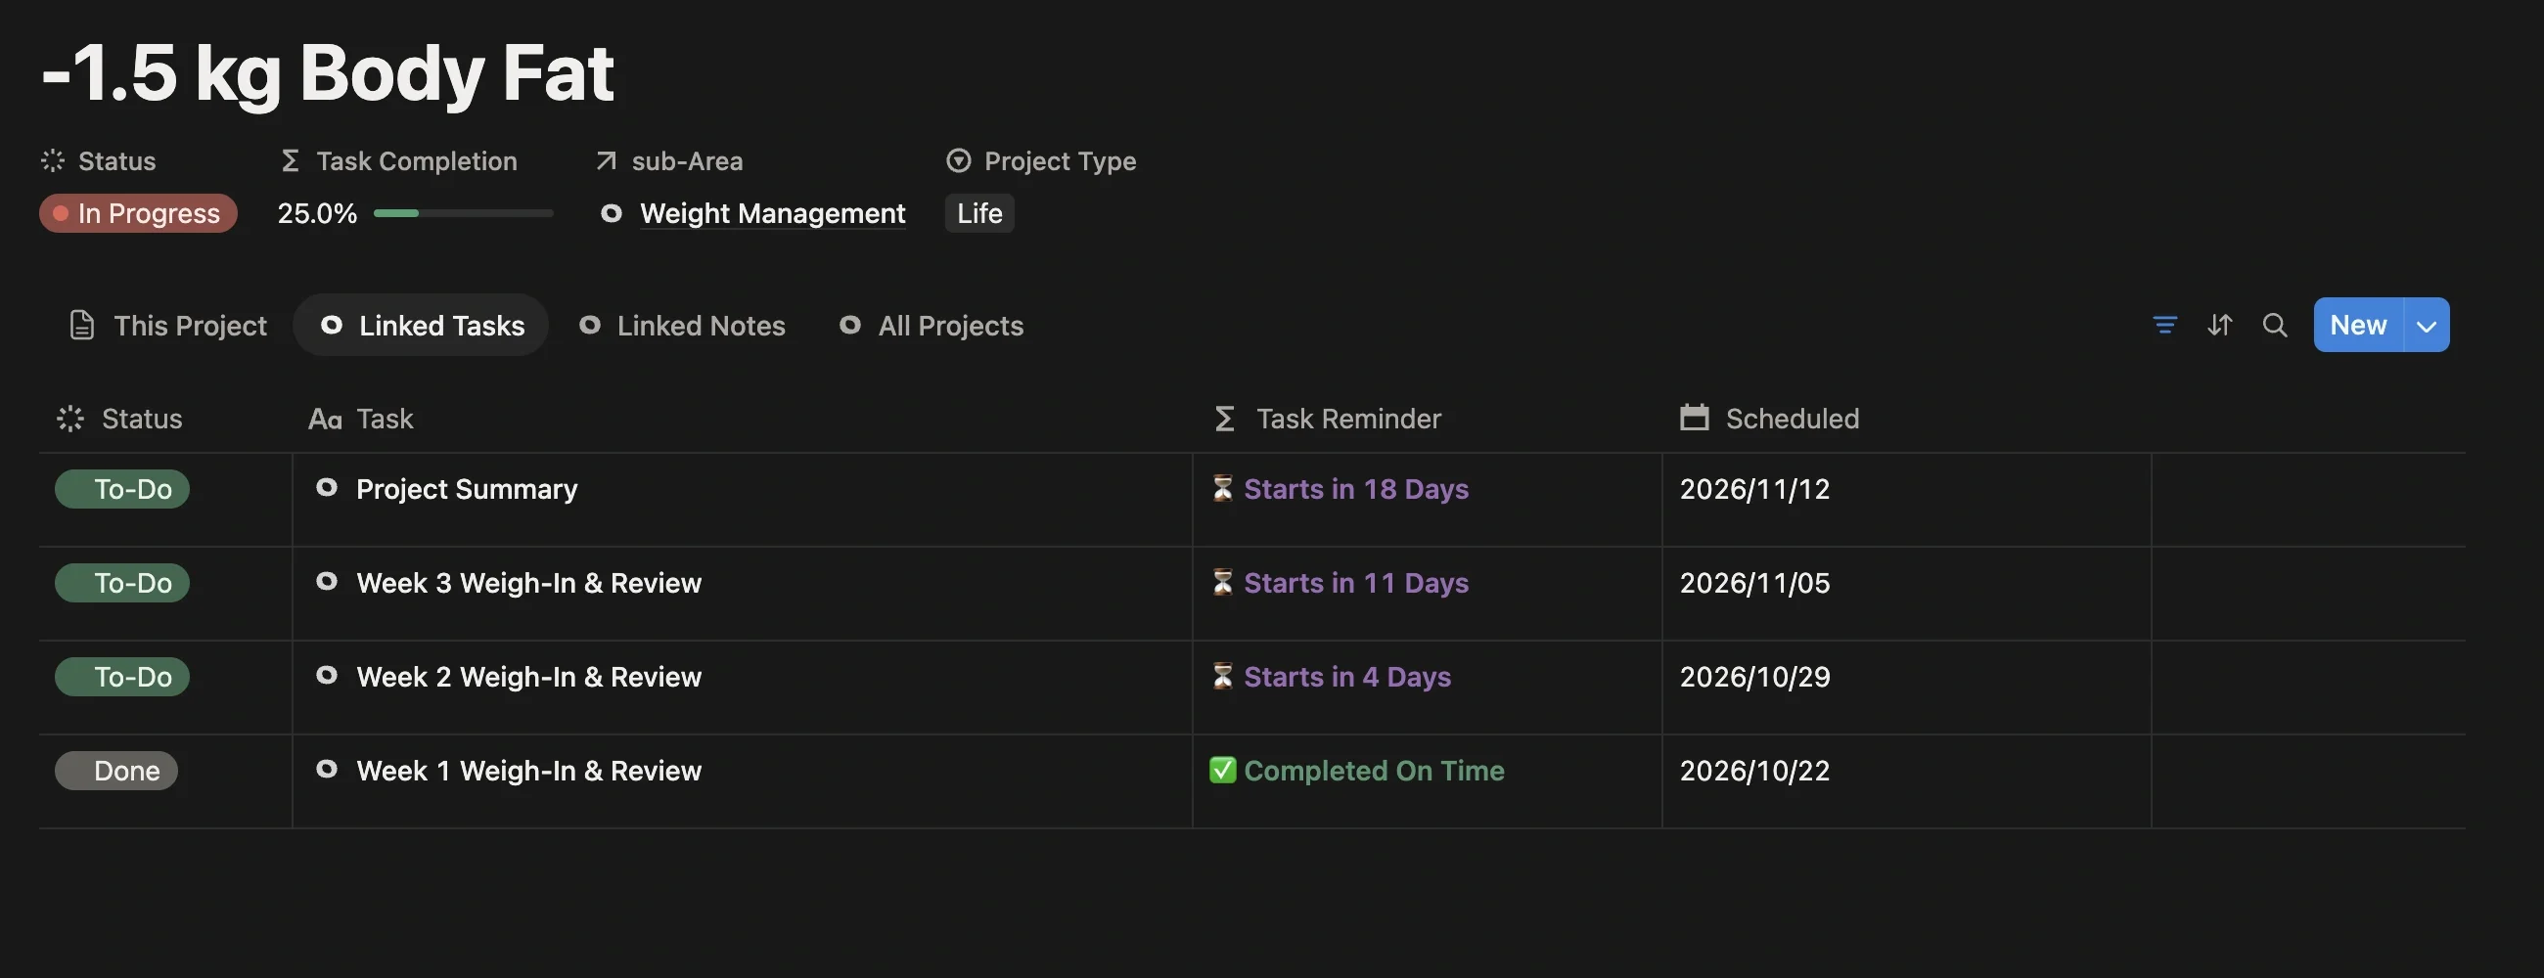Select the Status column header
This screenshot has height=978, width=2544.
coord(119,419)
